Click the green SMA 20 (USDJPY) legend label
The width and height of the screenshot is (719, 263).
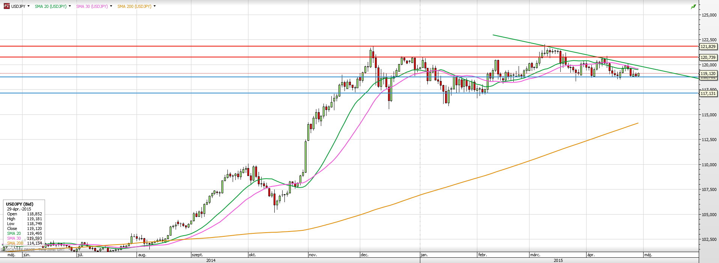click(x=51, y=6)
